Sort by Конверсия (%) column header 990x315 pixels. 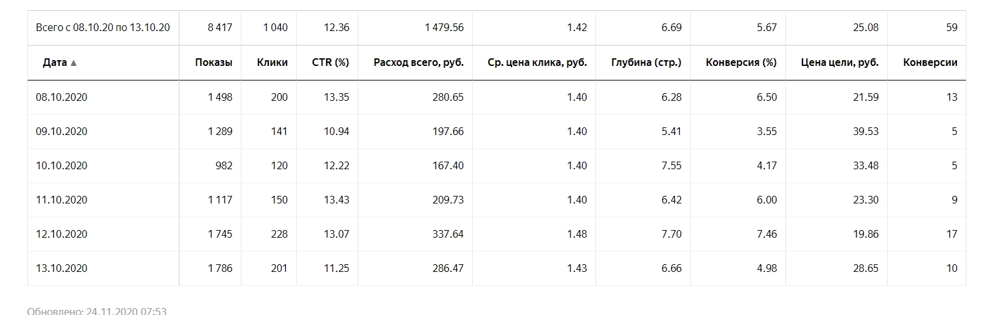pos(741,63)
